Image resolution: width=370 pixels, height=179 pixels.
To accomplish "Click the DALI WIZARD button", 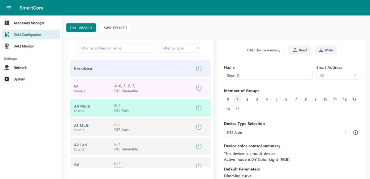I will coord(81,28).
